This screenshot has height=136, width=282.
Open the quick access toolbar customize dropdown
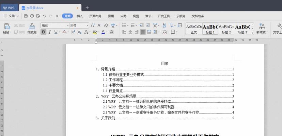[57, 16]
